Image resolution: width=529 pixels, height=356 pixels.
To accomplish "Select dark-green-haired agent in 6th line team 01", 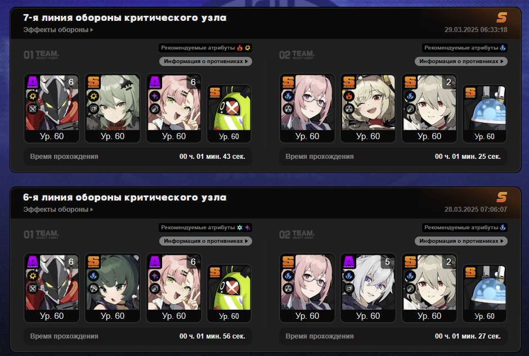I will click(113, 288).
